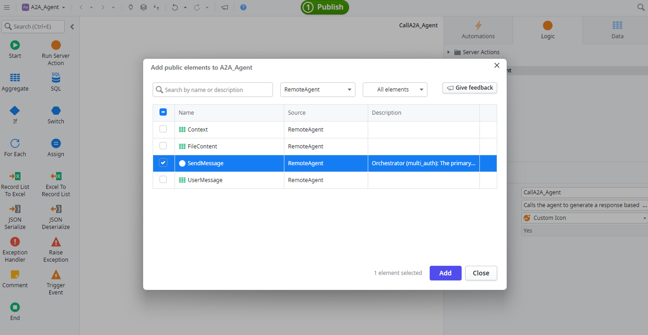Screen dimensions: 648x335
Task: Select the JSON Deserialize tool
Action: 56,217
